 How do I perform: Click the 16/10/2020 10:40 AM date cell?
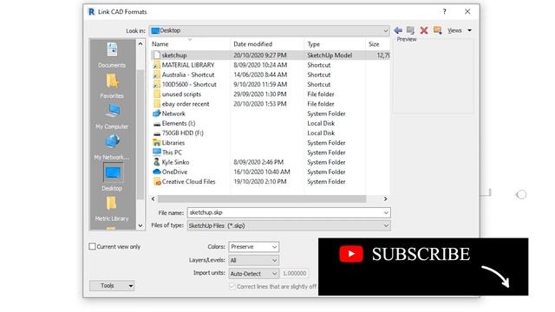click(x=262, y=172)
